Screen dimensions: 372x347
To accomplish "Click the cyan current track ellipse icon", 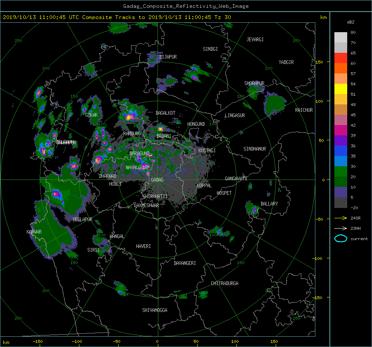I will click(x=341, y=238).
